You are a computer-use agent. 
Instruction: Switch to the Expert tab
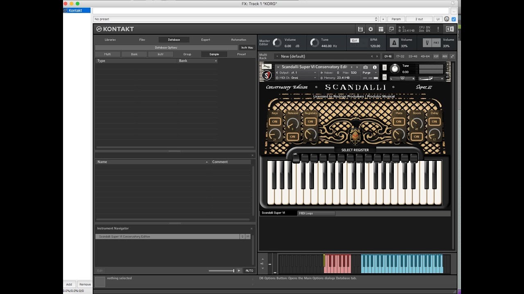coord(206,40)
